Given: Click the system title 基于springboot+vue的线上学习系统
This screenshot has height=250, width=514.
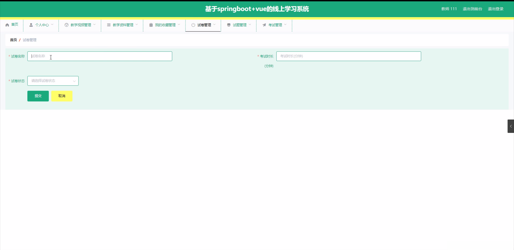Looking at the screenshot, I should 257,9.
